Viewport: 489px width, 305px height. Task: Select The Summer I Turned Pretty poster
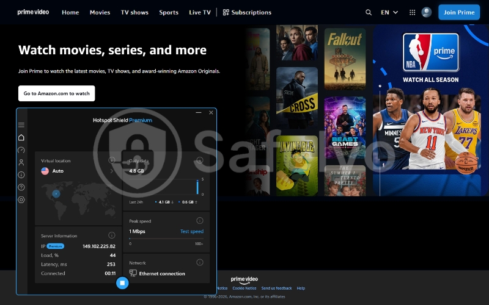click(345, 181)
